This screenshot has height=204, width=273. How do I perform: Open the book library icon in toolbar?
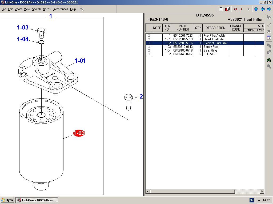pyautogui.click(x=221, y=9)
